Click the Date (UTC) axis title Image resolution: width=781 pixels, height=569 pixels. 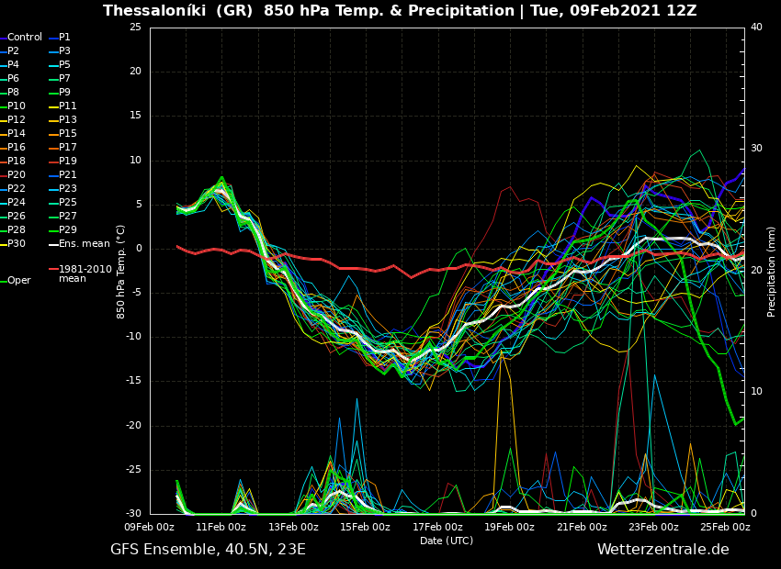point(447,541)
